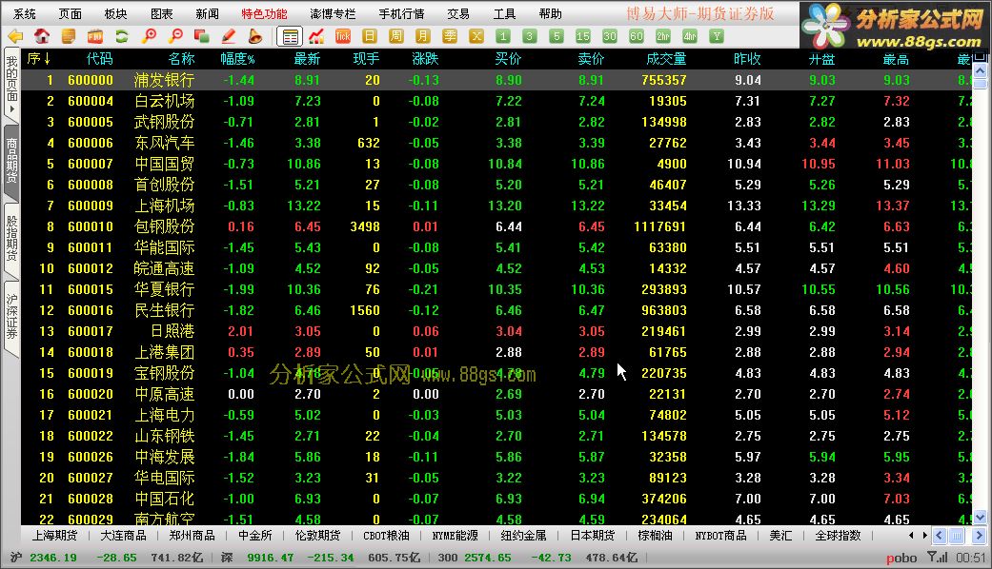Open the 手机行情 menu
The width and height of the screenshot is (992, 569).
[402, 14]
